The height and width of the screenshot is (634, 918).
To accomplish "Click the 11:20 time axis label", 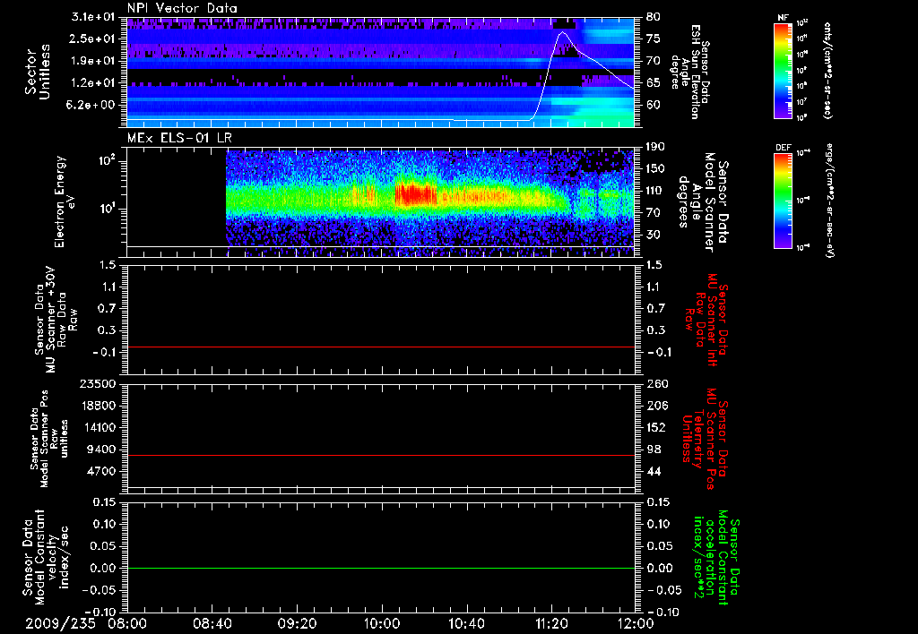I will (551, 623).
